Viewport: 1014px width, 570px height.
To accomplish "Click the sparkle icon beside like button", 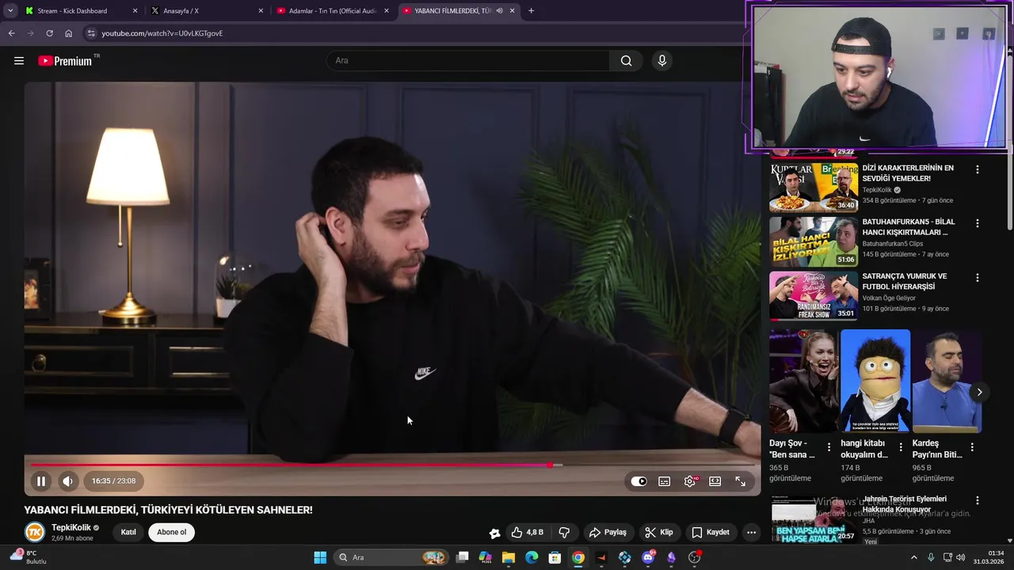I will coord(494,533).
